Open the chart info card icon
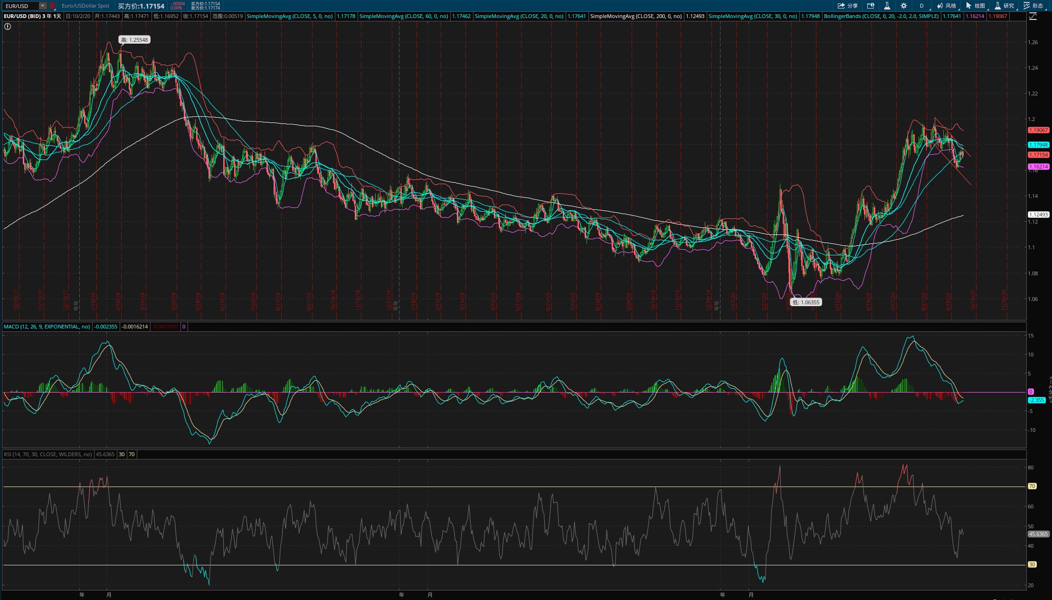Viewport: 1052px width, 600px height. [x=871, y=6]
